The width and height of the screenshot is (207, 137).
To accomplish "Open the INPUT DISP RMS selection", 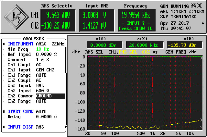I will tap(40, 127).
